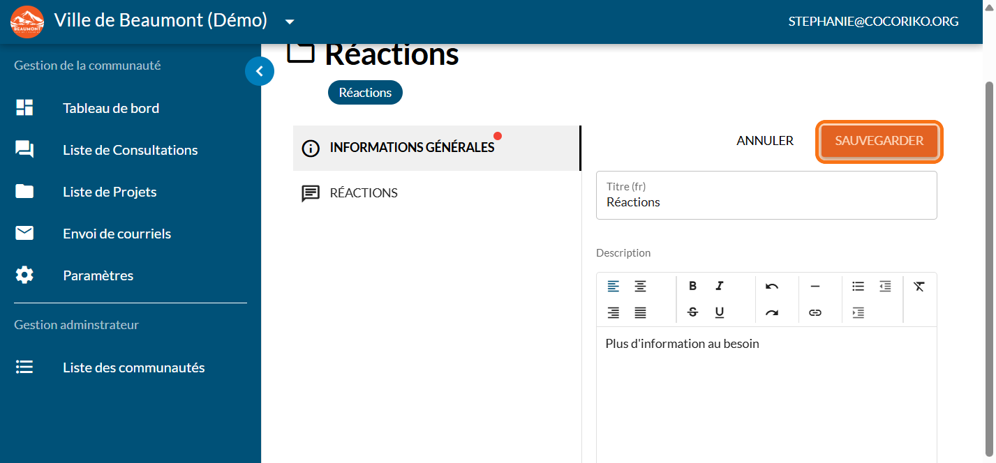Enable center text alignment
996x463 pixels.
point(640,286)
